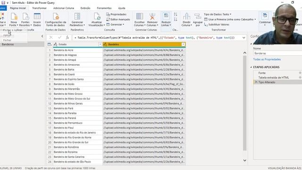Image resolution: width=302 pixels, height=170 pixels.
Task: Sort descending with the Z-A icon
Action: (176, 19)
